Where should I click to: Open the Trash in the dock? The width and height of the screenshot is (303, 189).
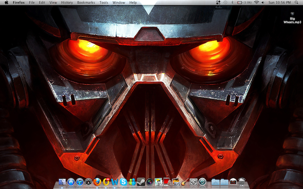pyautogui.click(x=241, y=181)
